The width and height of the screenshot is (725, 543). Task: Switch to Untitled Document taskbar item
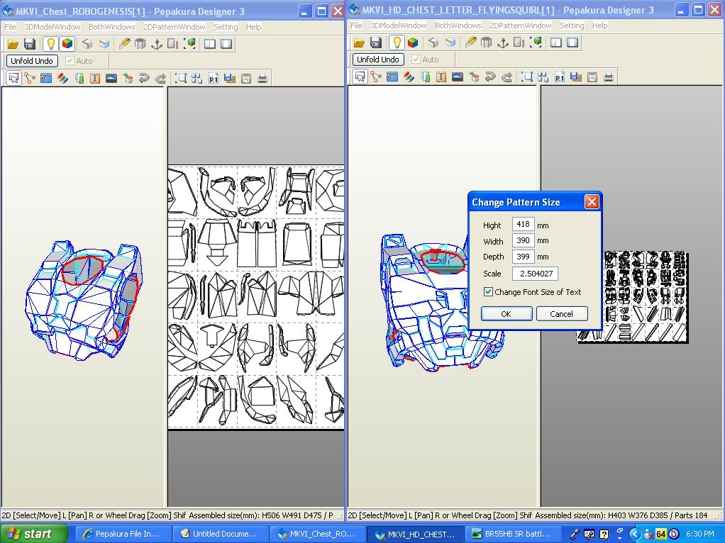click(220, 534)
